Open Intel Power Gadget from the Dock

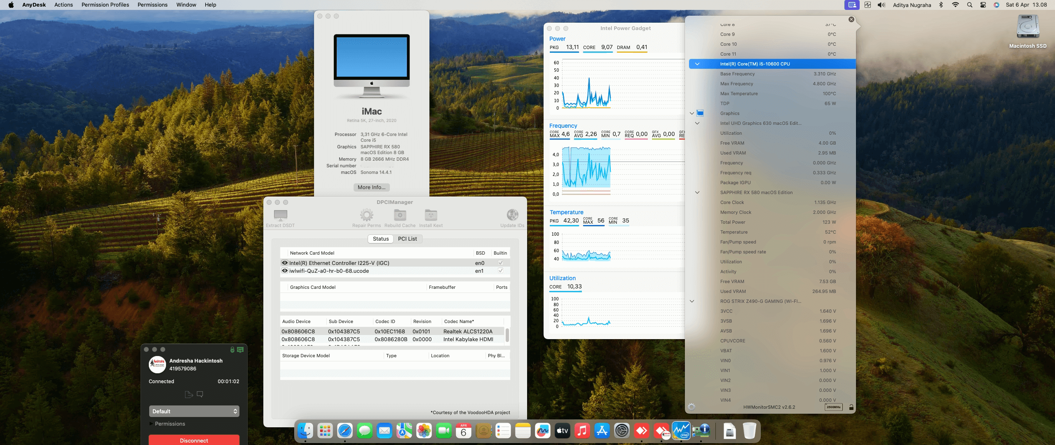pyautogui.click(x=682, y=431)
